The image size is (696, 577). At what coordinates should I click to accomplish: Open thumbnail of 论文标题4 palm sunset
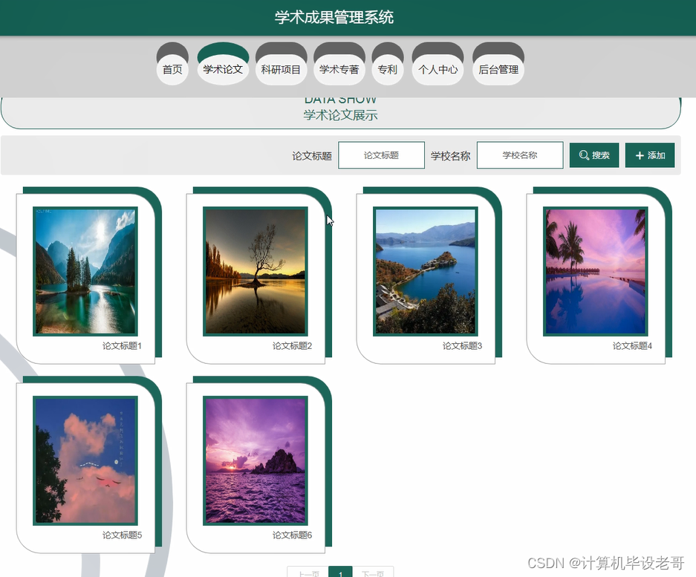(595, 271)
